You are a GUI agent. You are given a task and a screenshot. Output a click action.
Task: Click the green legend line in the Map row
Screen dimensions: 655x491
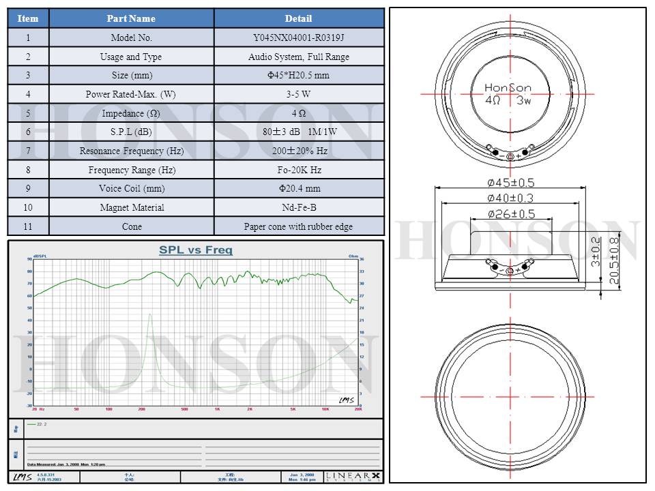pos(33,423)
